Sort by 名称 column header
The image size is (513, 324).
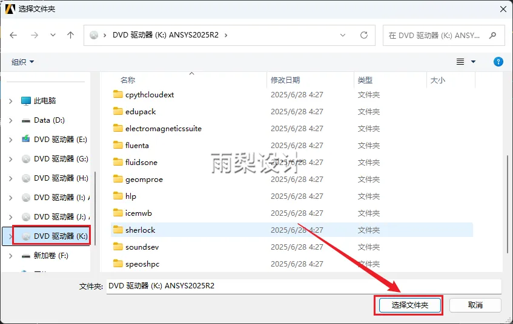point(128,80)
